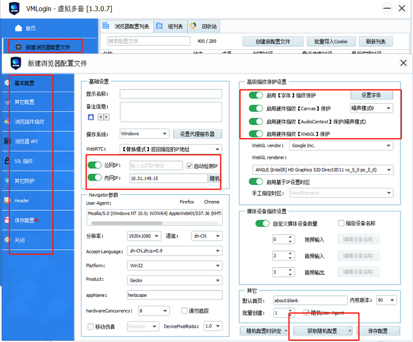Click the Firefox User-Agent link
The image size is (413, 342).
[187, 202]
